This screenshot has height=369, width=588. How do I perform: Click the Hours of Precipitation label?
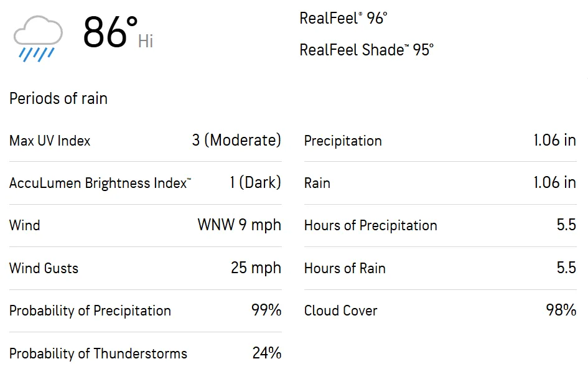[x=370, y=225]
